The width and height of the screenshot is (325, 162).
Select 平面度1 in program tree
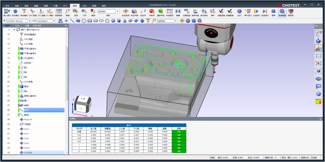(28, 124)
